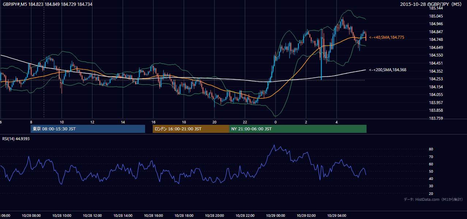Select the 40 SMA 184.775 label
The image size is (467, 219).
pos(386,37)
